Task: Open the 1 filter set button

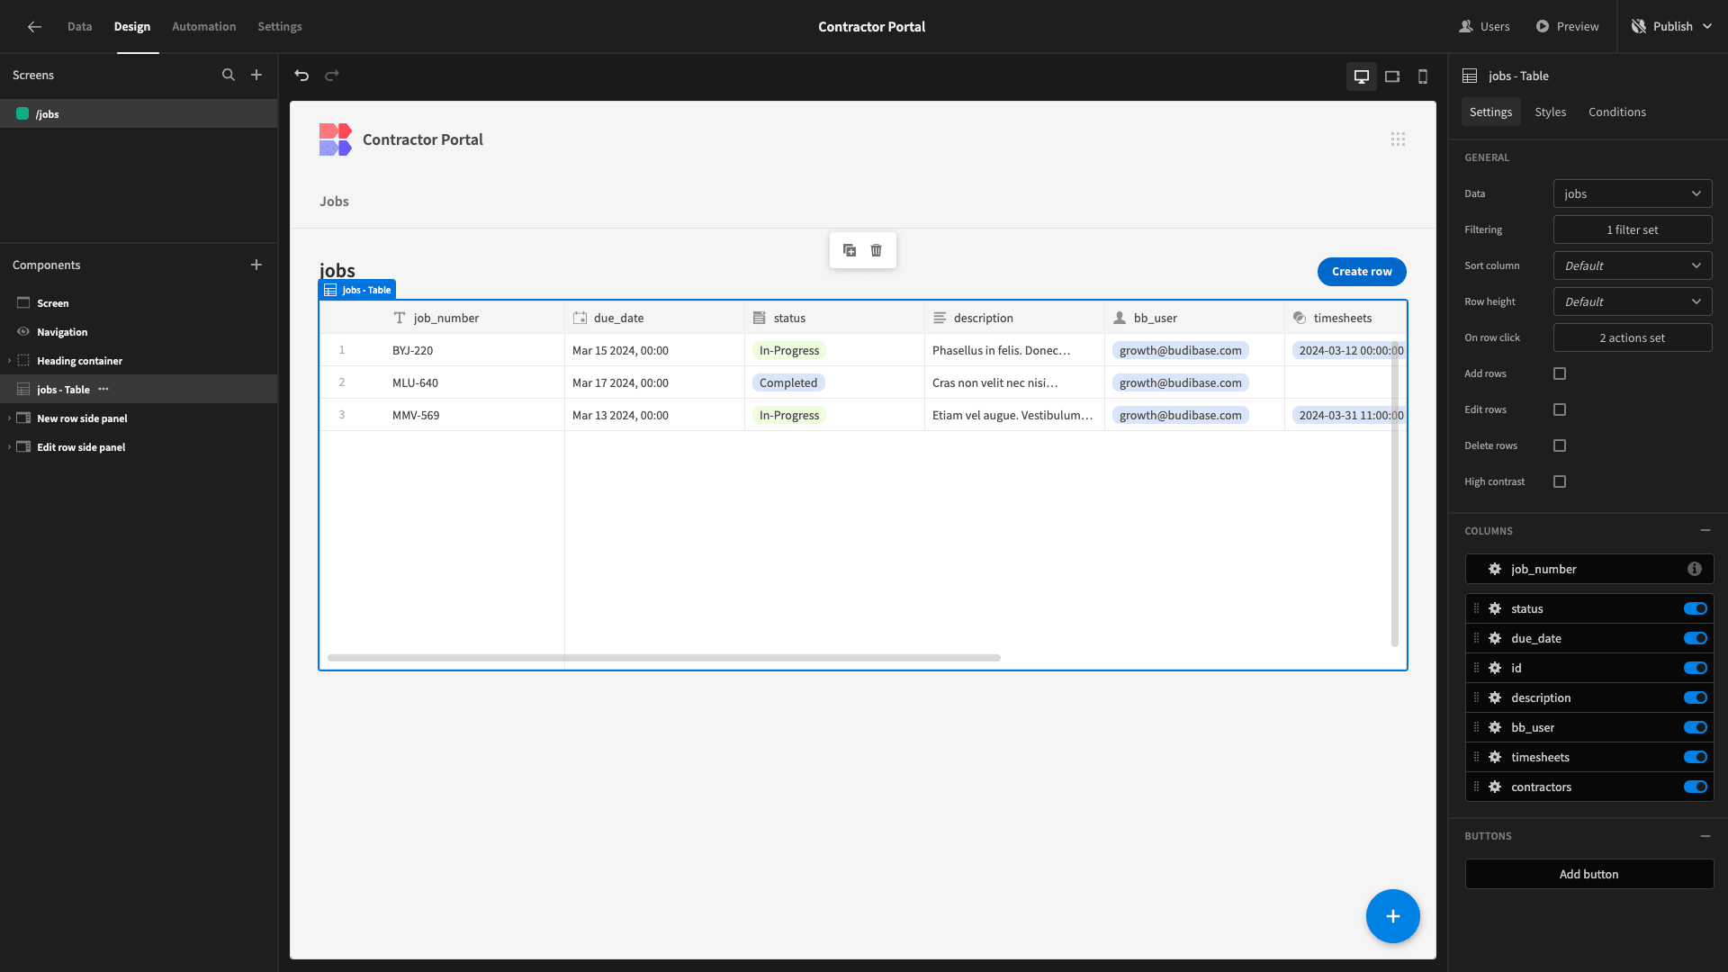Action: click(x=1633, y=229)
